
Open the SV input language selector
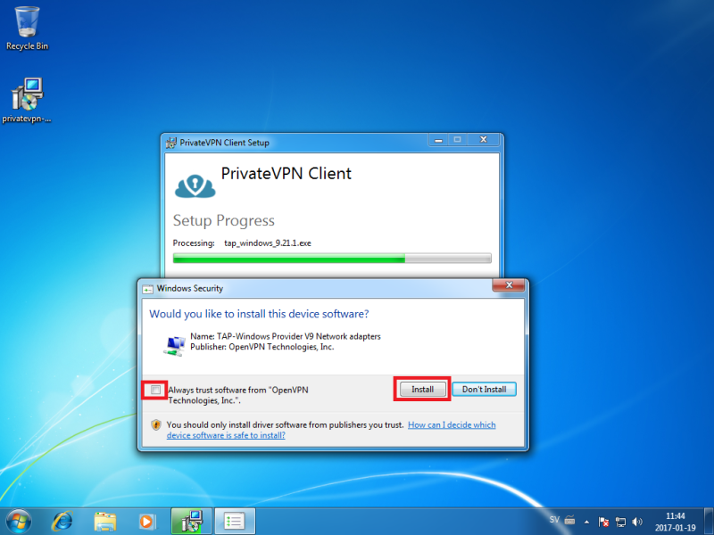tap(554, 520)
